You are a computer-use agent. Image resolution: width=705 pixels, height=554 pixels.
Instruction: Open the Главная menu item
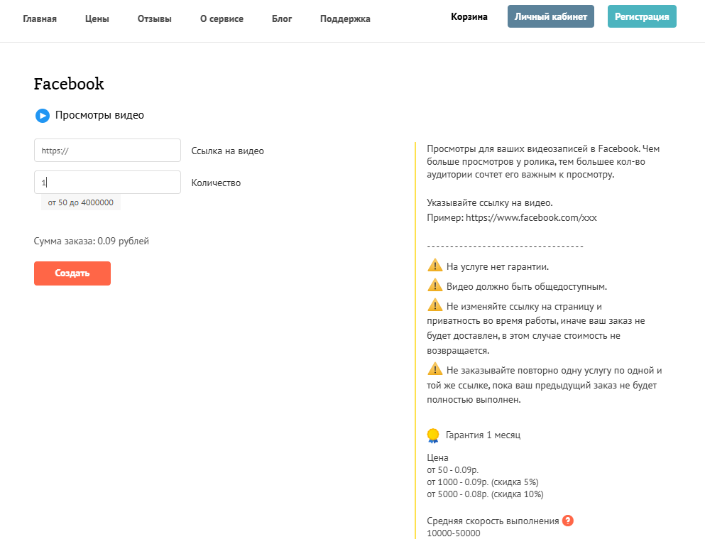point(40,19)
